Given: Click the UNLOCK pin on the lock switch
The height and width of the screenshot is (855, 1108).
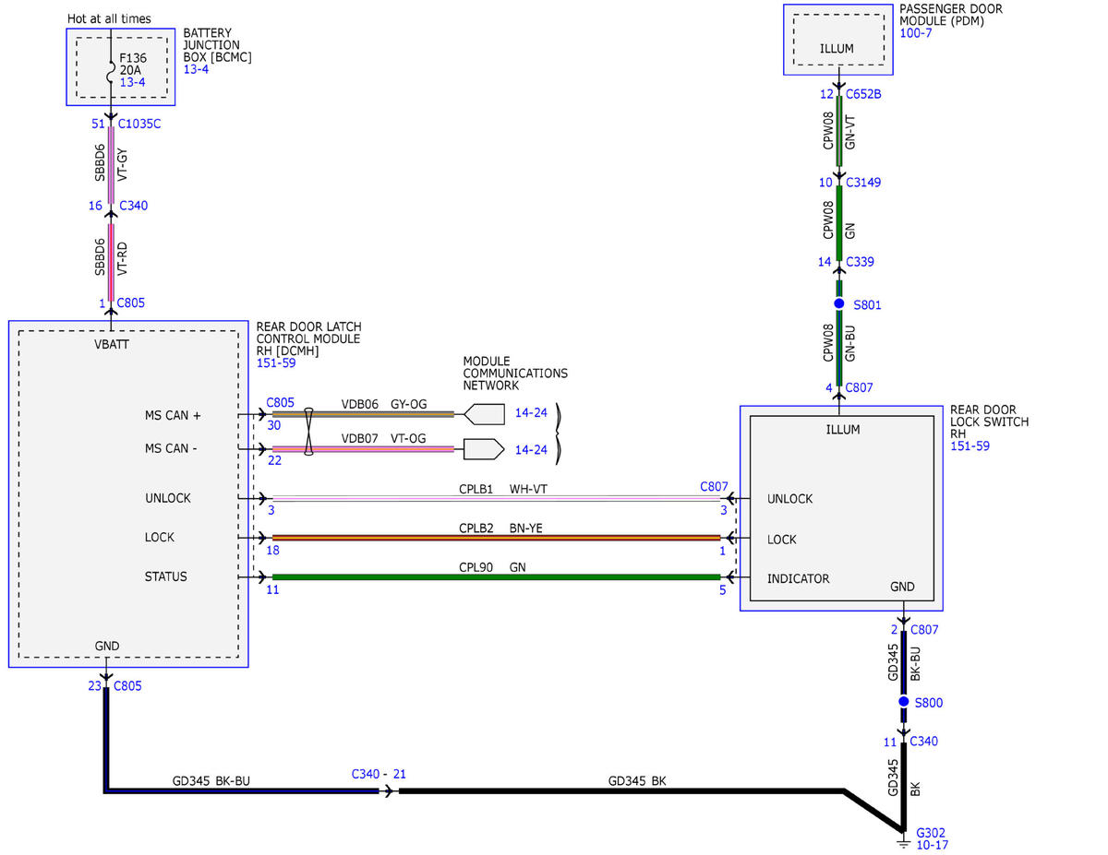Looking at the screenshot, I should [x=790, y=499].
